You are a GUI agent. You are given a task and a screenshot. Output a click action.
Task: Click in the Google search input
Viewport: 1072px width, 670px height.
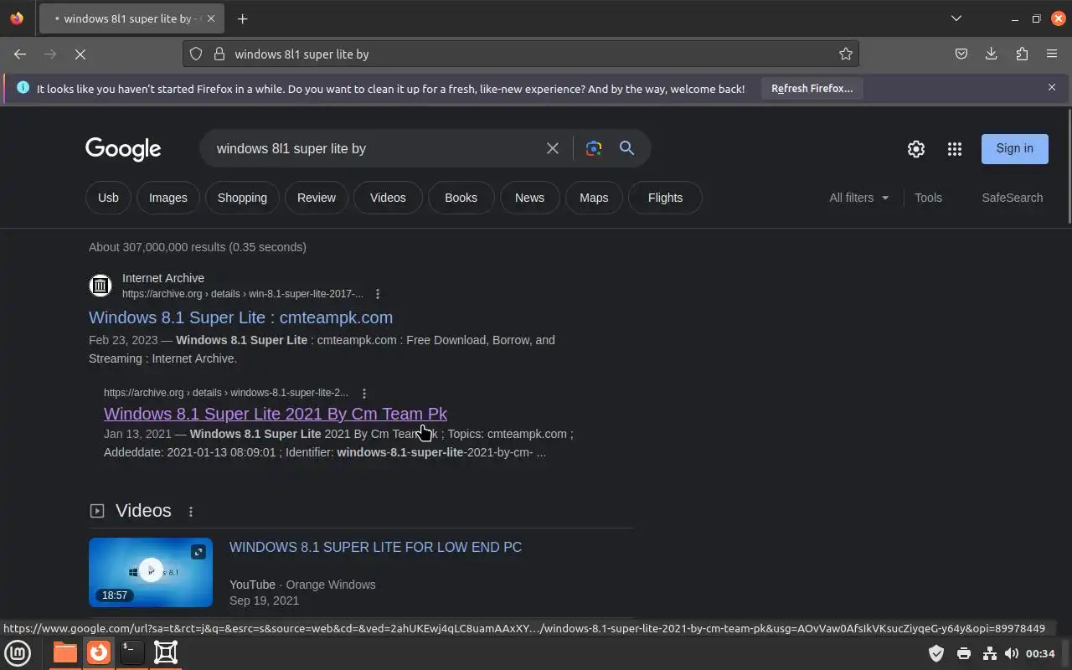(x=374, y=148)
